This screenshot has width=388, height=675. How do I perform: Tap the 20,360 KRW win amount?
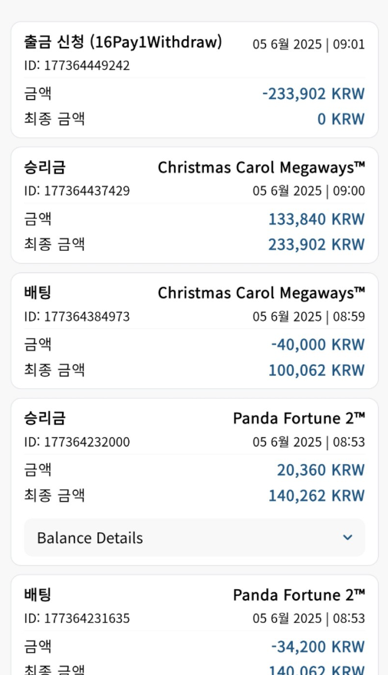pos(321,470)
